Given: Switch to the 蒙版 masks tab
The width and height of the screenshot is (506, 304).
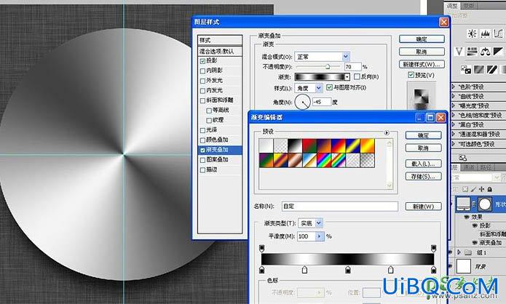Looking at the screenshot, I should [469, 6].
